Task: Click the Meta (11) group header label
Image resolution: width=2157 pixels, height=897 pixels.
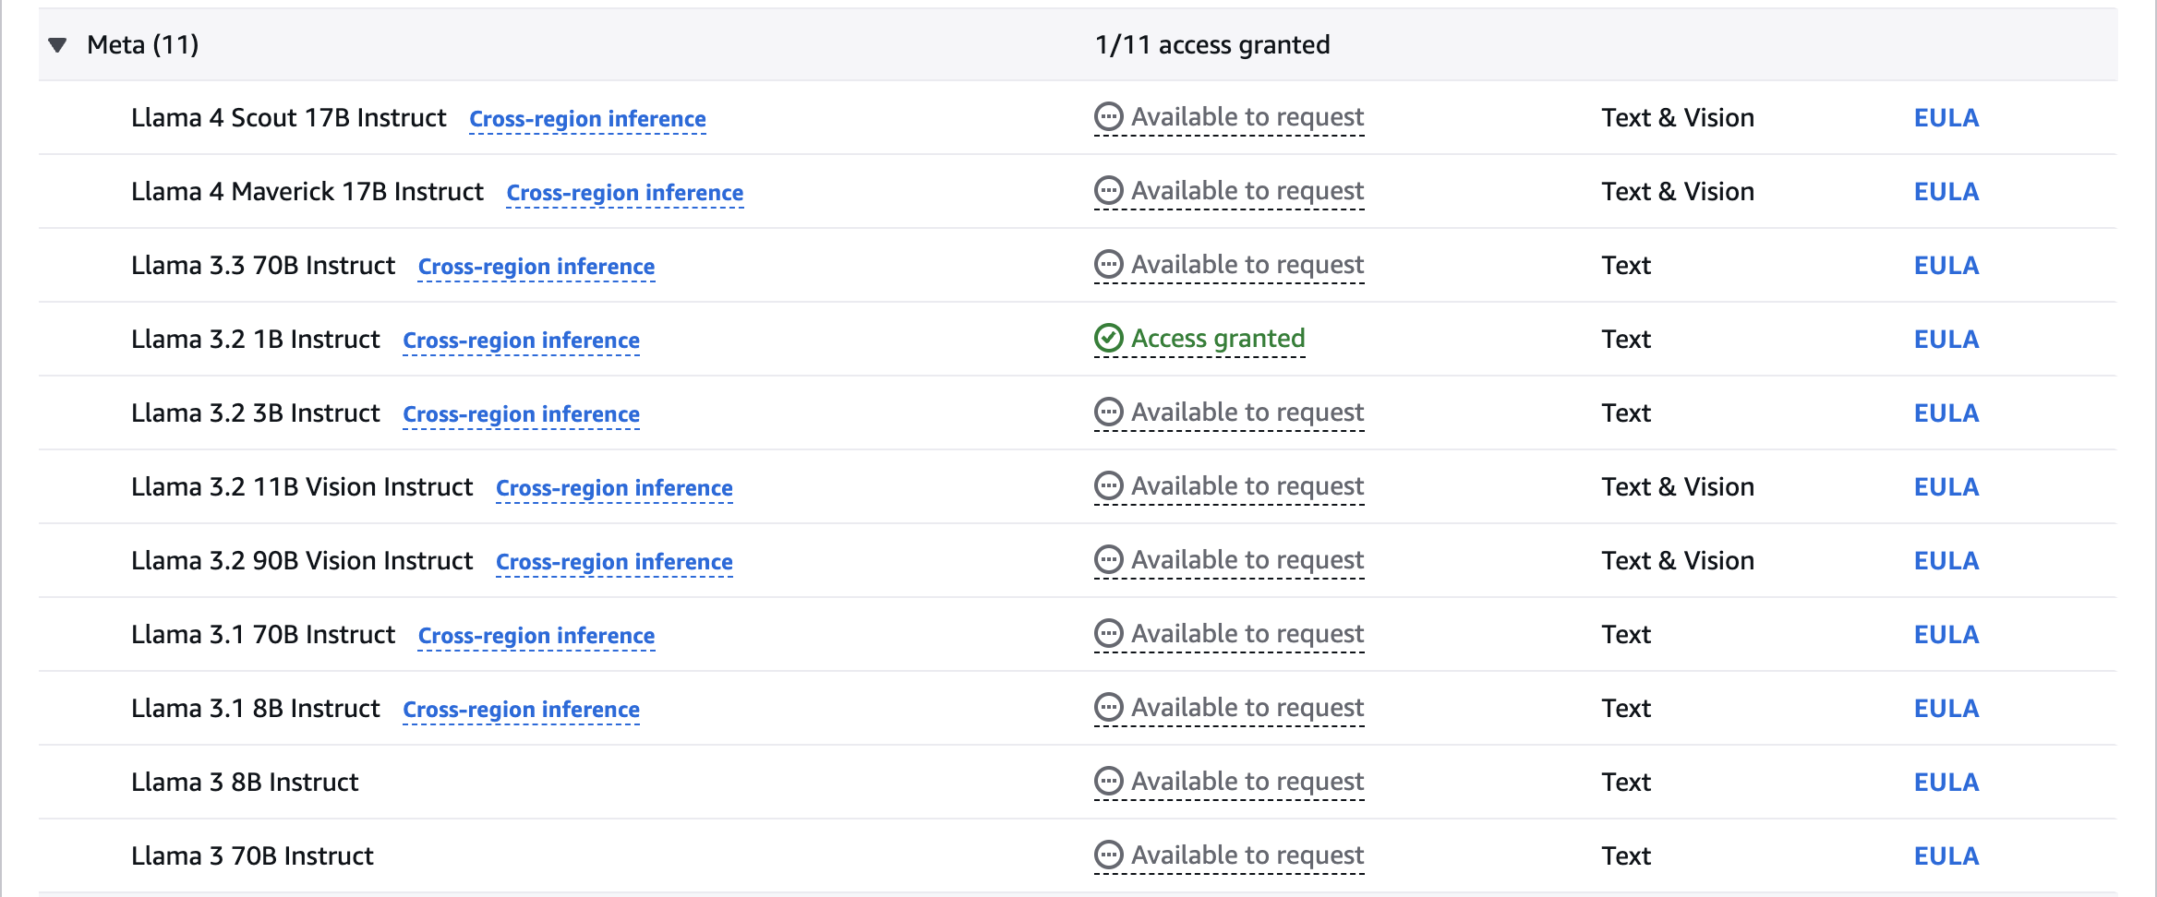Action: 142,44
